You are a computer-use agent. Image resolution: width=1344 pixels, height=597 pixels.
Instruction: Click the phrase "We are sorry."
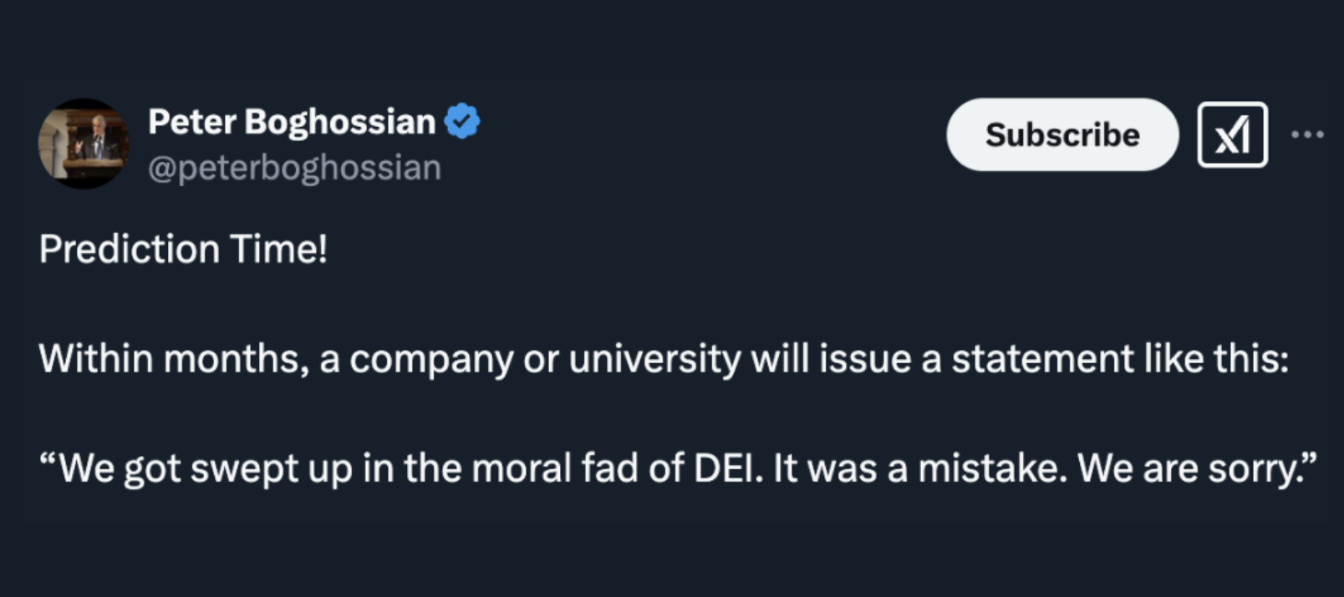1195,468
